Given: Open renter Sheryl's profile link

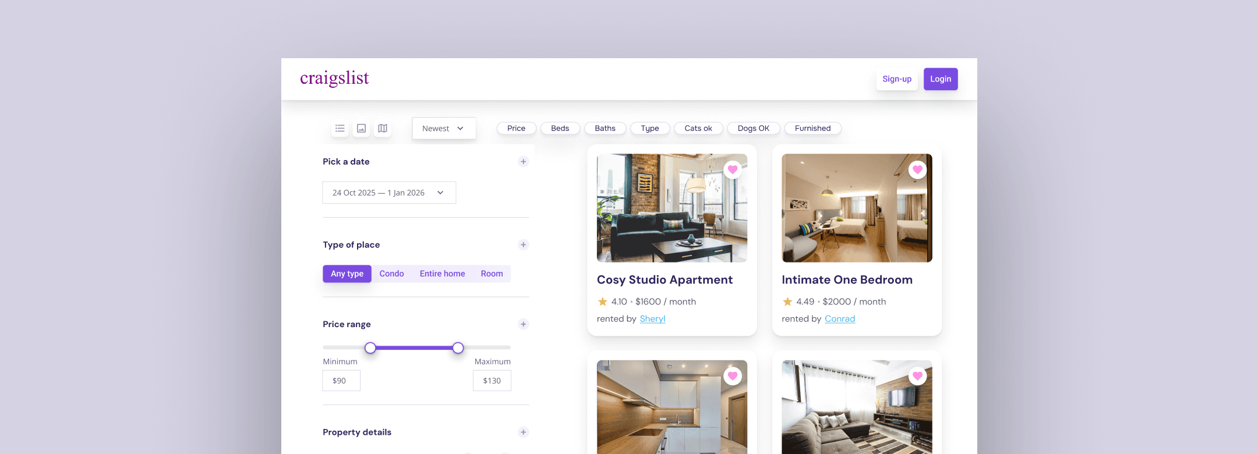Looking at the screenshot, I should point(652,319).
